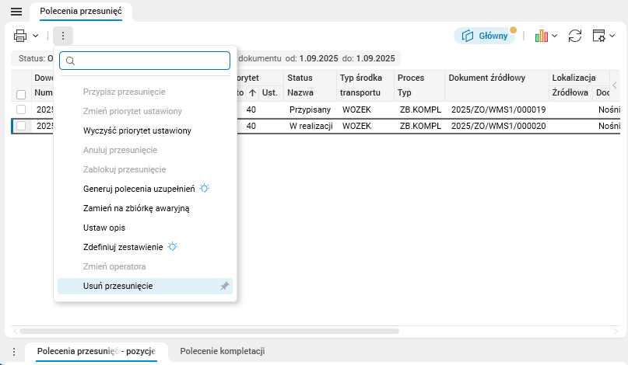Select the Polecenie kompletacji tab

pos(223,352)
